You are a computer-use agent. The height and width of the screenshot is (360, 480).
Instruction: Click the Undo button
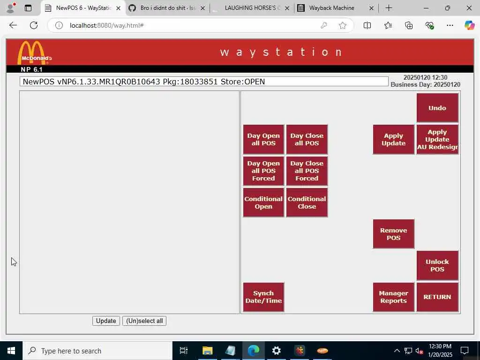click(437, 108)
